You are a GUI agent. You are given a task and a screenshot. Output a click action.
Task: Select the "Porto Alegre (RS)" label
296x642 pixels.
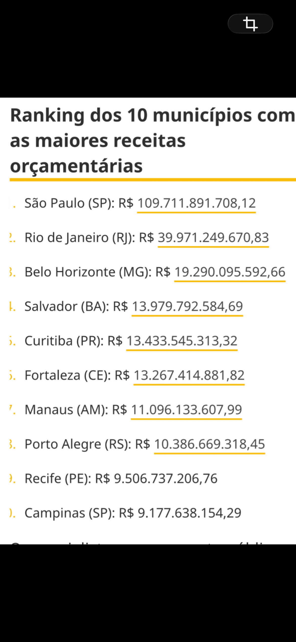tap(78, 444)
